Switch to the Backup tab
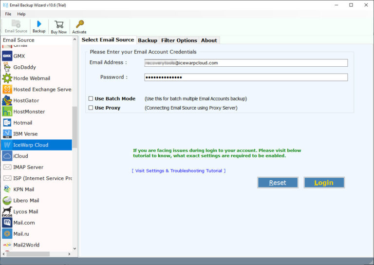Image resolution: width=374 pixels, height=265 pixels. coord(148,40)
